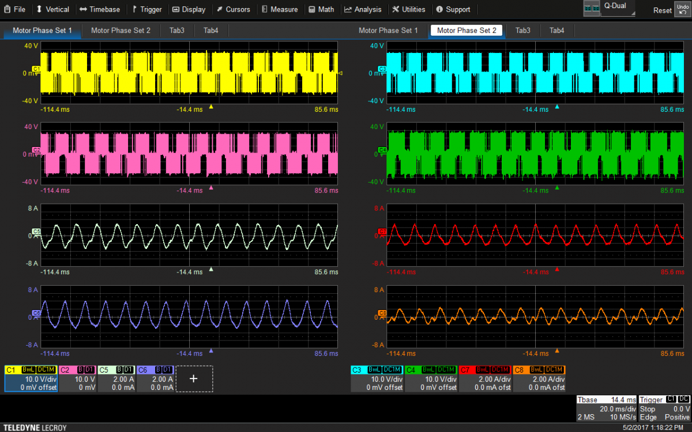Open the Timebase menu
Image resolution: width=692 pixels, height=432 pixels.
(x=100, y=9)
